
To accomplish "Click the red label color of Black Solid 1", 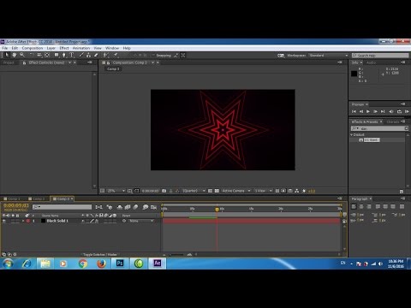I will tap(28, 221).
